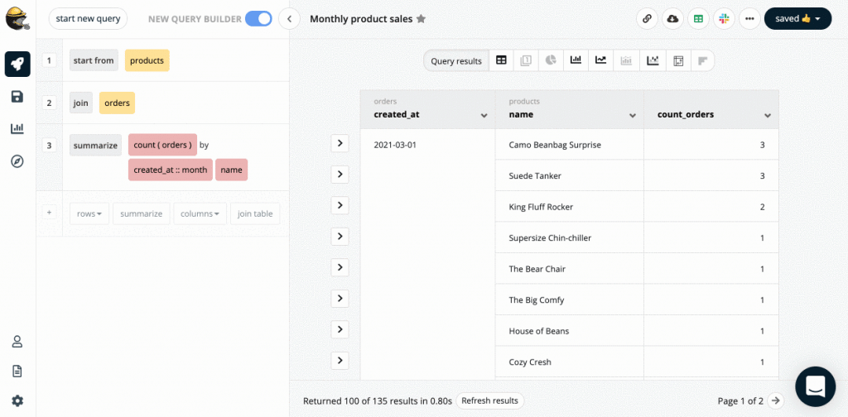Select the Query results tab
Screen dimensions: 848x417
click(456, 61)
